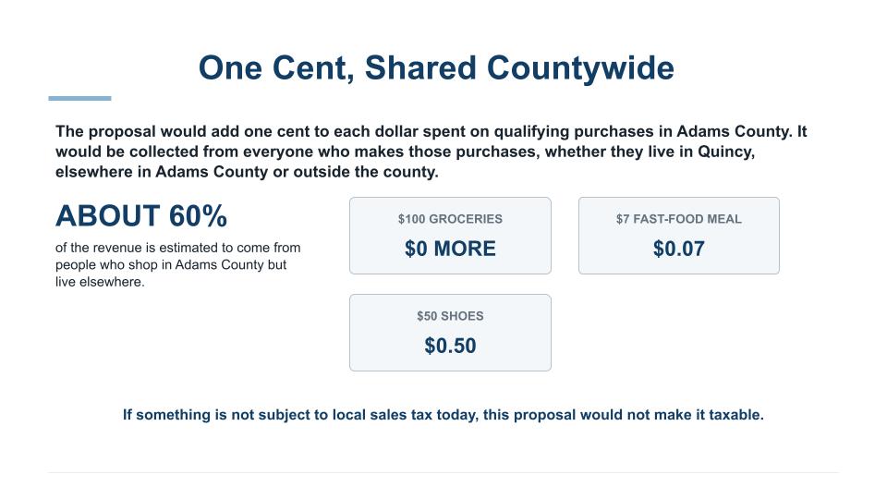Select the word Countywide in the title
The height and width of the screenshot is (499, 887).
click(x=580, y=68)
